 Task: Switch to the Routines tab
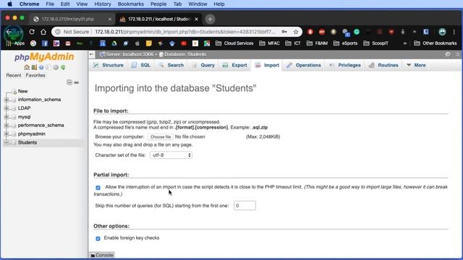[x=383, y=65]
